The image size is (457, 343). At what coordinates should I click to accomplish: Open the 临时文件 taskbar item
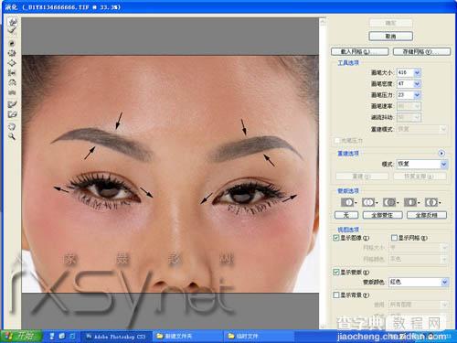point(259,337)
